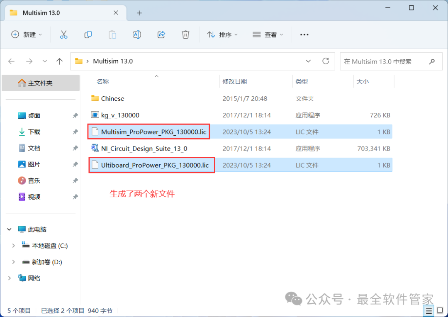
Task: Unpin 桌面 using its pin icon
Action: (75, 115)
